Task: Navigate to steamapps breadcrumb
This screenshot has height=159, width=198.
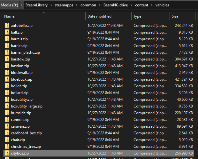Action: pos(64,5)
